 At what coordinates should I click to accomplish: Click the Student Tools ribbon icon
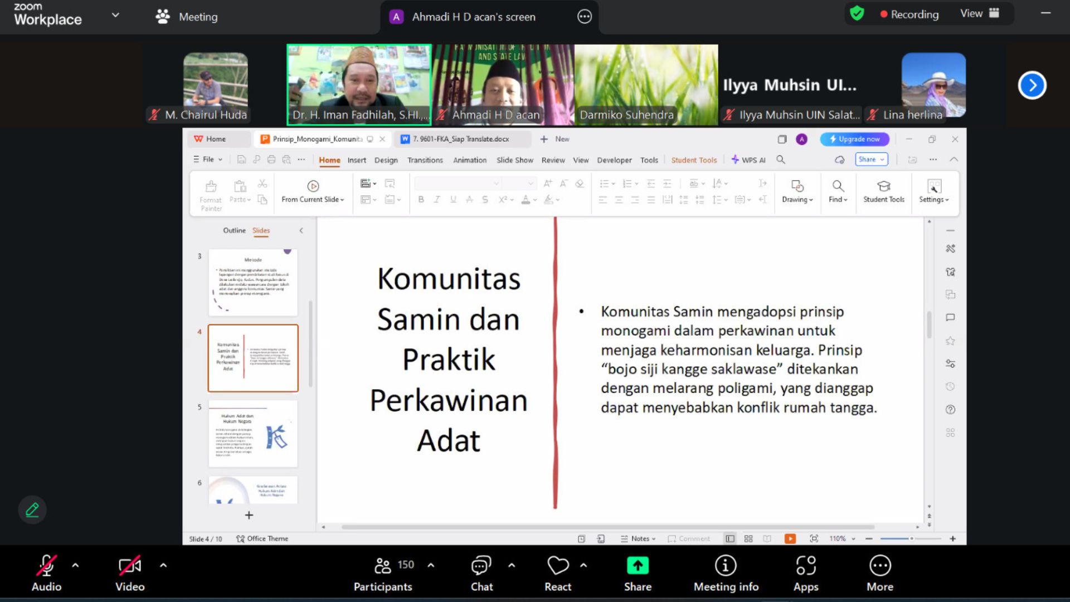pos(884,191)
